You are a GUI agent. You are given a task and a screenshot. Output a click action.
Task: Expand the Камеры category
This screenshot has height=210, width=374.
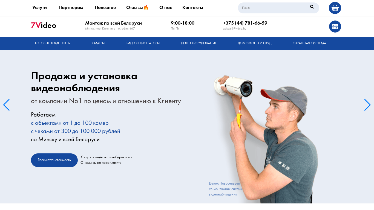tap(98, 43)
